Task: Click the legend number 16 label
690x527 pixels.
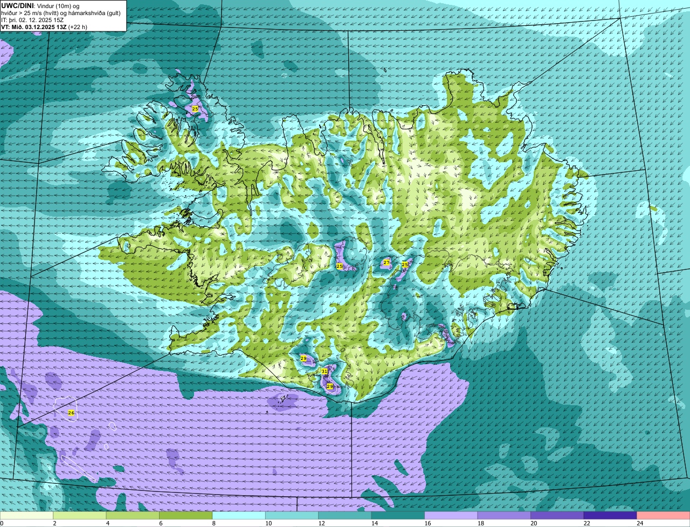Action: click(x=425, y=523)
